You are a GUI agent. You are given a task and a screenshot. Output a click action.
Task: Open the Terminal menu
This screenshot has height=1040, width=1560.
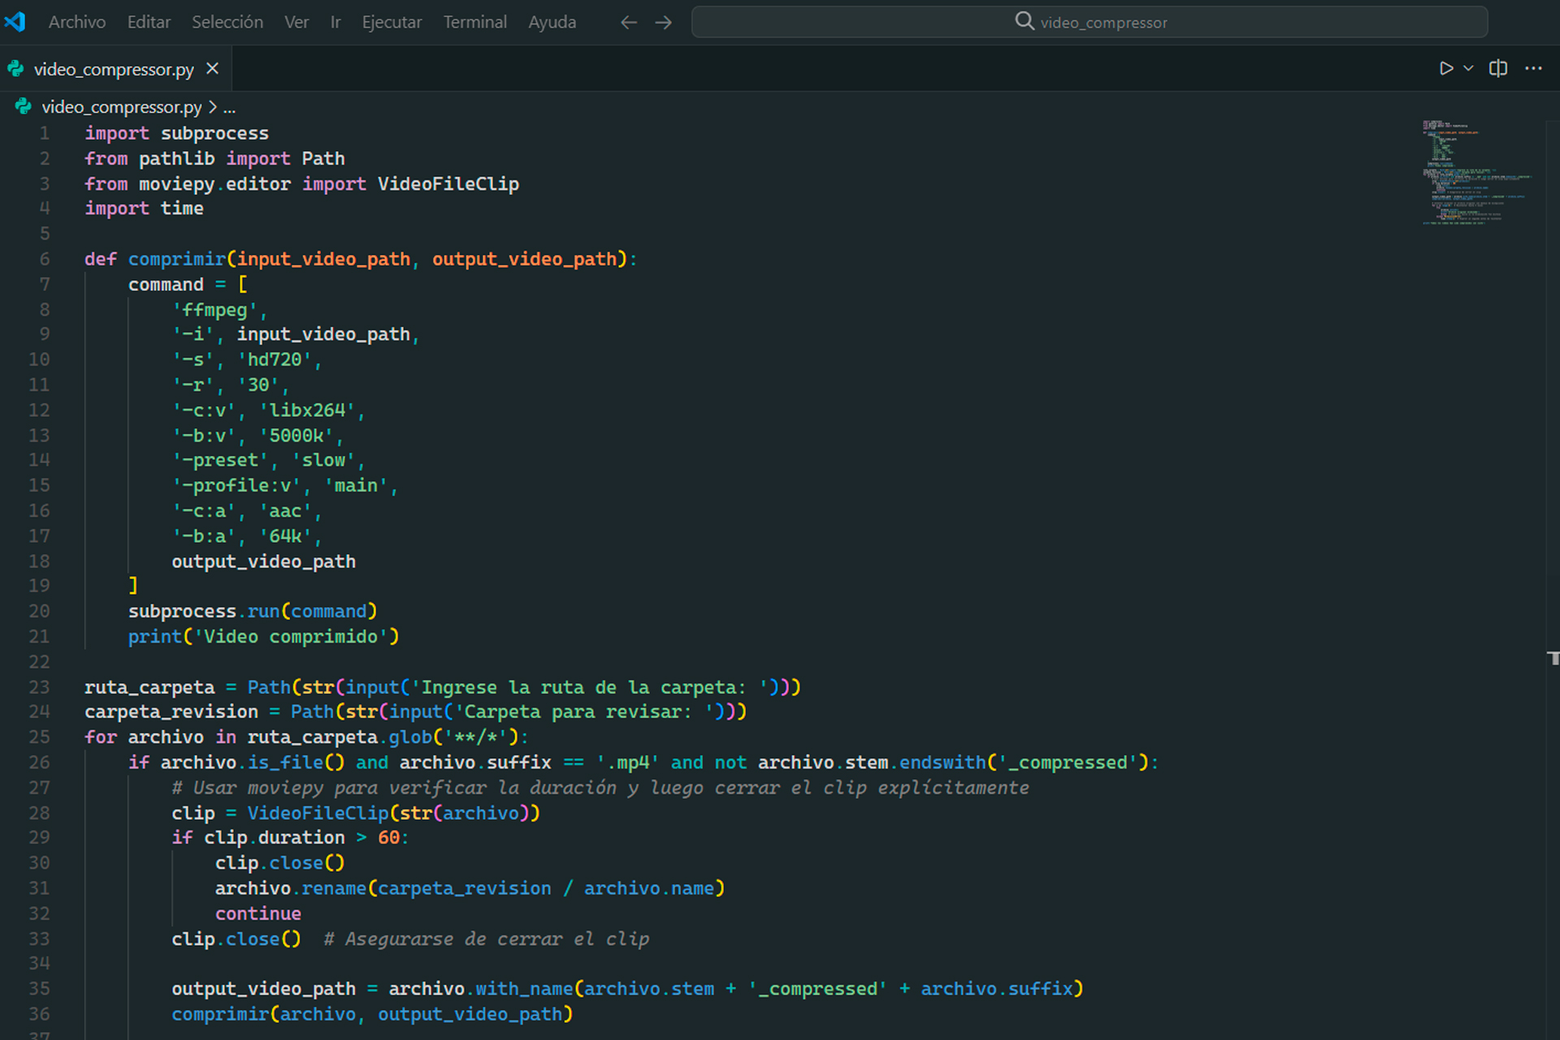(x=474, y=22)
